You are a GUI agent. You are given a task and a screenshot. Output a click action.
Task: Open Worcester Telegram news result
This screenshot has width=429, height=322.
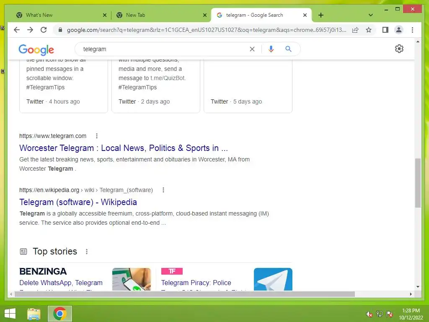click(x=124, y=148)
